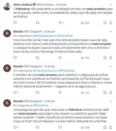Reply to the único dodeca tweet

click(x=15, y=23)
